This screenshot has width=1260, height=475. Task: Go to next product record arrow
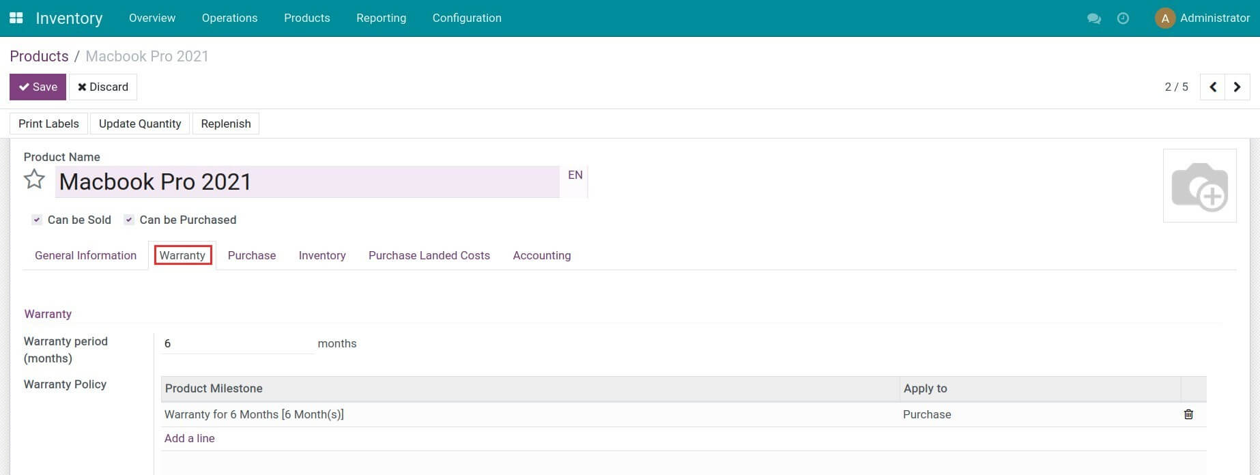click(1237, 87)
